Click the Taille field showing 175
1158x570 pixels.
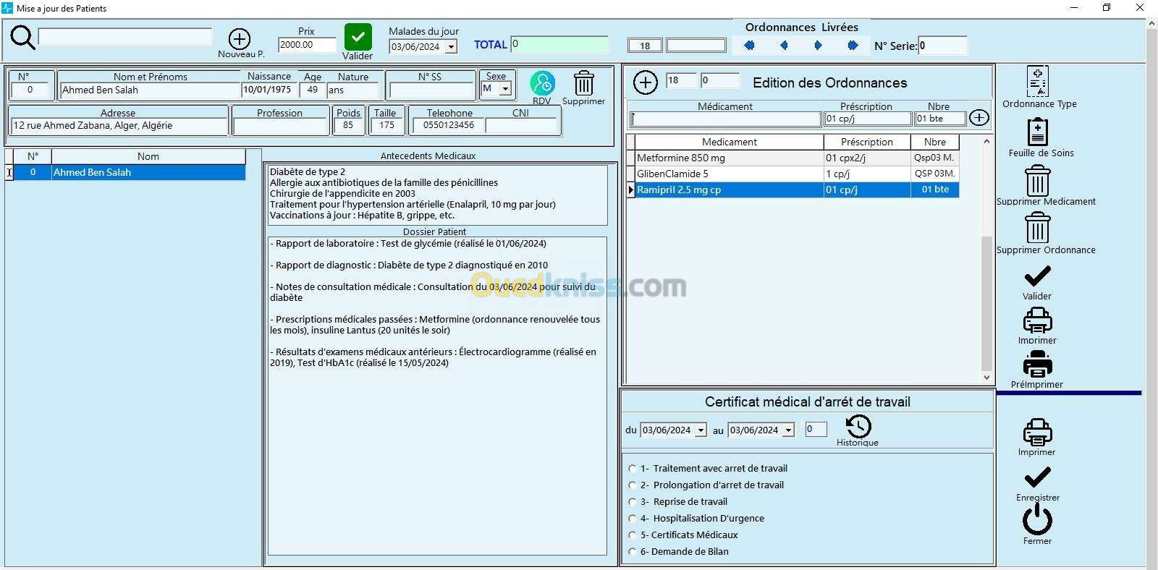click(x=386, y=126)
